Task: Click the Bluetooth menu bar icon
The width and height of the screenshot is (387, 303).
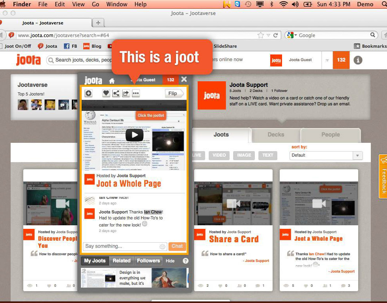Action: click(271, 4)
